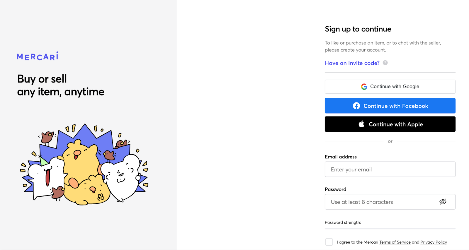
Task: Click the password strength progress bar
Action: (x=390, y=228)
